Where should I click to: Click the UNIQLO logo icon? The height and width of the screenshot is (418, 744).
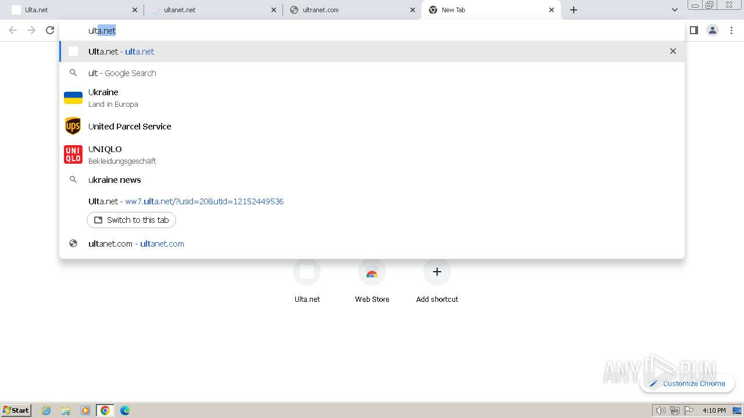coord(73,154)
